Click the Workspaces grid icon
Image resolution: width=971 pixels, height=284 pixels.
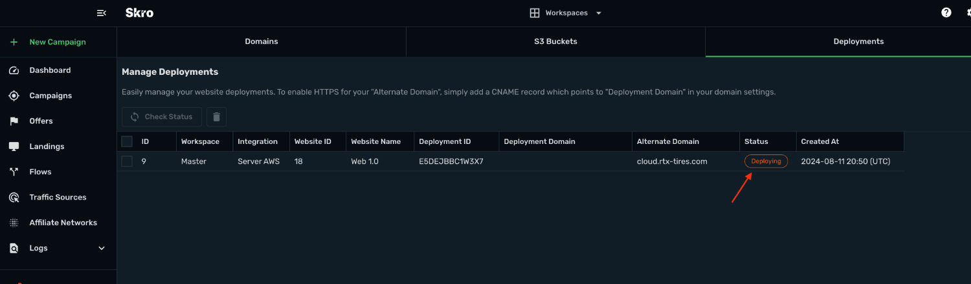[x=535, y=13]
